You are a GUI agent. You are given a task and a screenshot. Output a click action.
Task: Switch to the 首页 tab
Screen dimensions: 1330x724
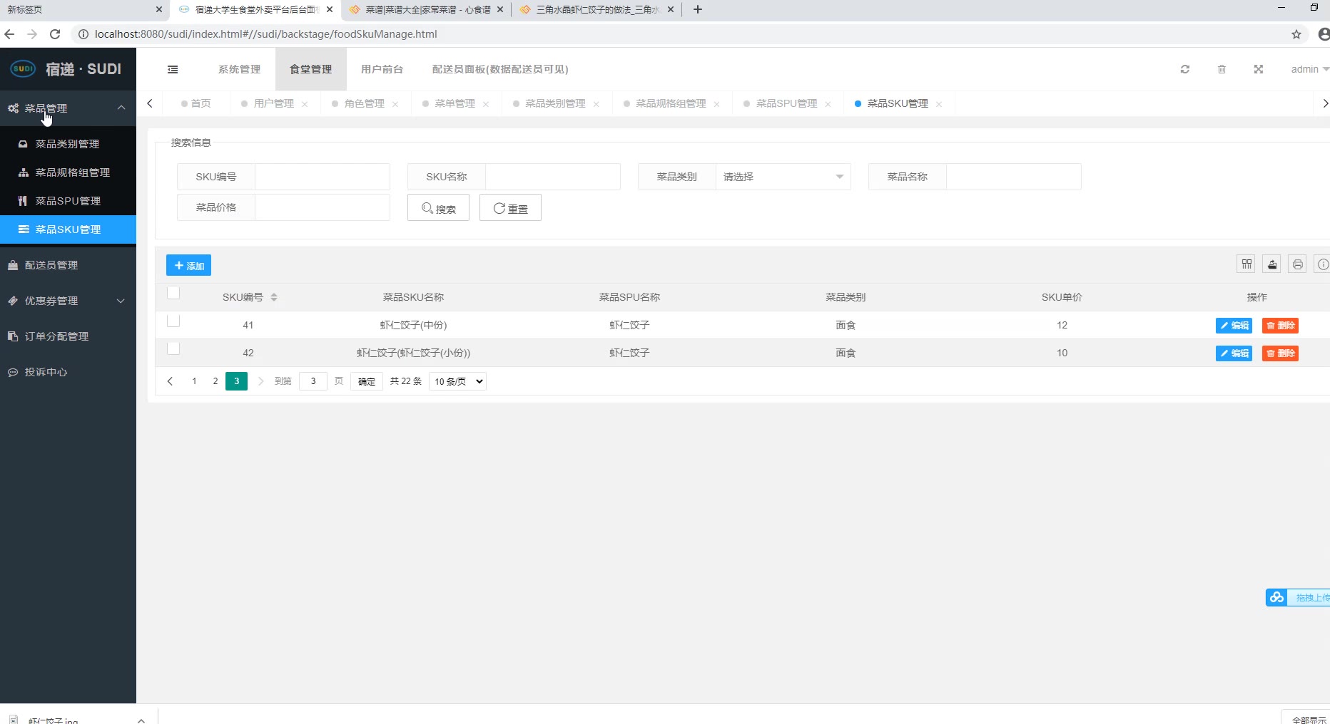196,104
